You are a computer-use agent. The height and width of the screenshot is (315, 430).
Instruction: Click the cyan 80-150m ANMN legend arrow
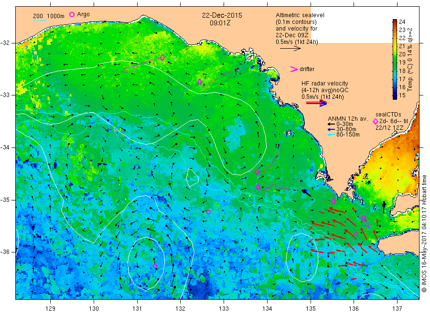point(331,135)
